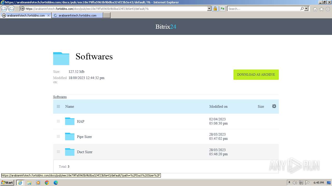Sort by Name column header

click(x=70, y=106)
